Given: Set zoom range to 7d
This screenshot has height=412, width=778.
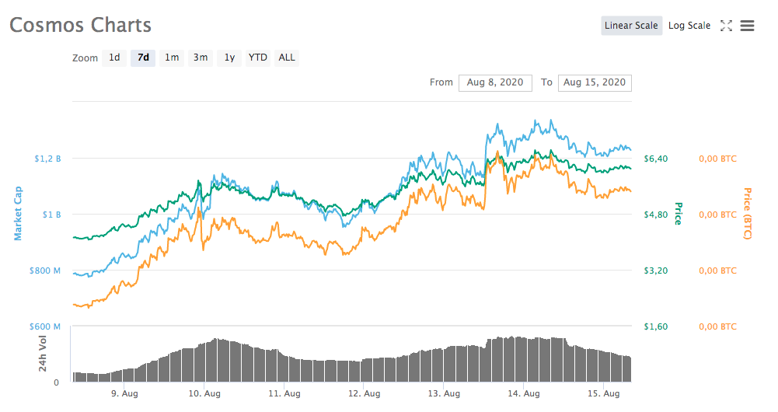Looking at the screenshot, I should 143,58.
